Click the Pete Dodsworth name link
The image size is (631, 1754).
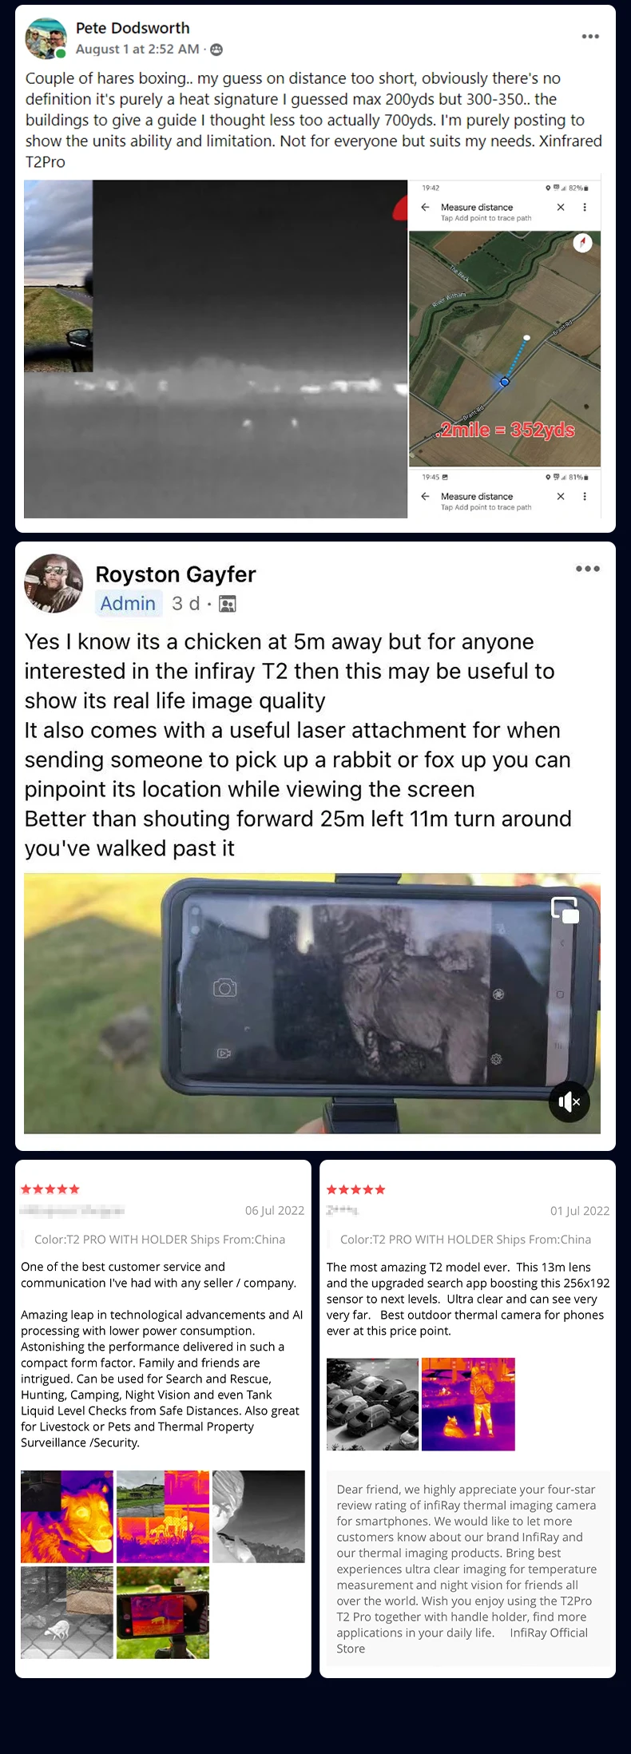pyautogui.click(x=133, y=28)
